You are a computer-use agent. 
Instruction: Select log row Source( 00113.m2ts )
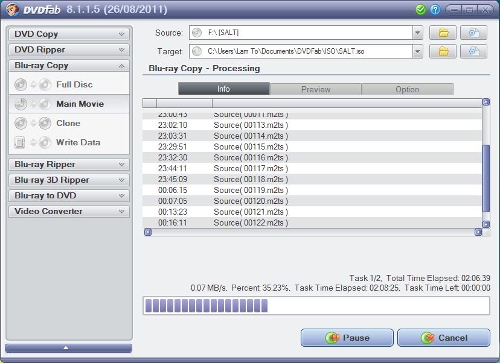(x=312, y=125)
